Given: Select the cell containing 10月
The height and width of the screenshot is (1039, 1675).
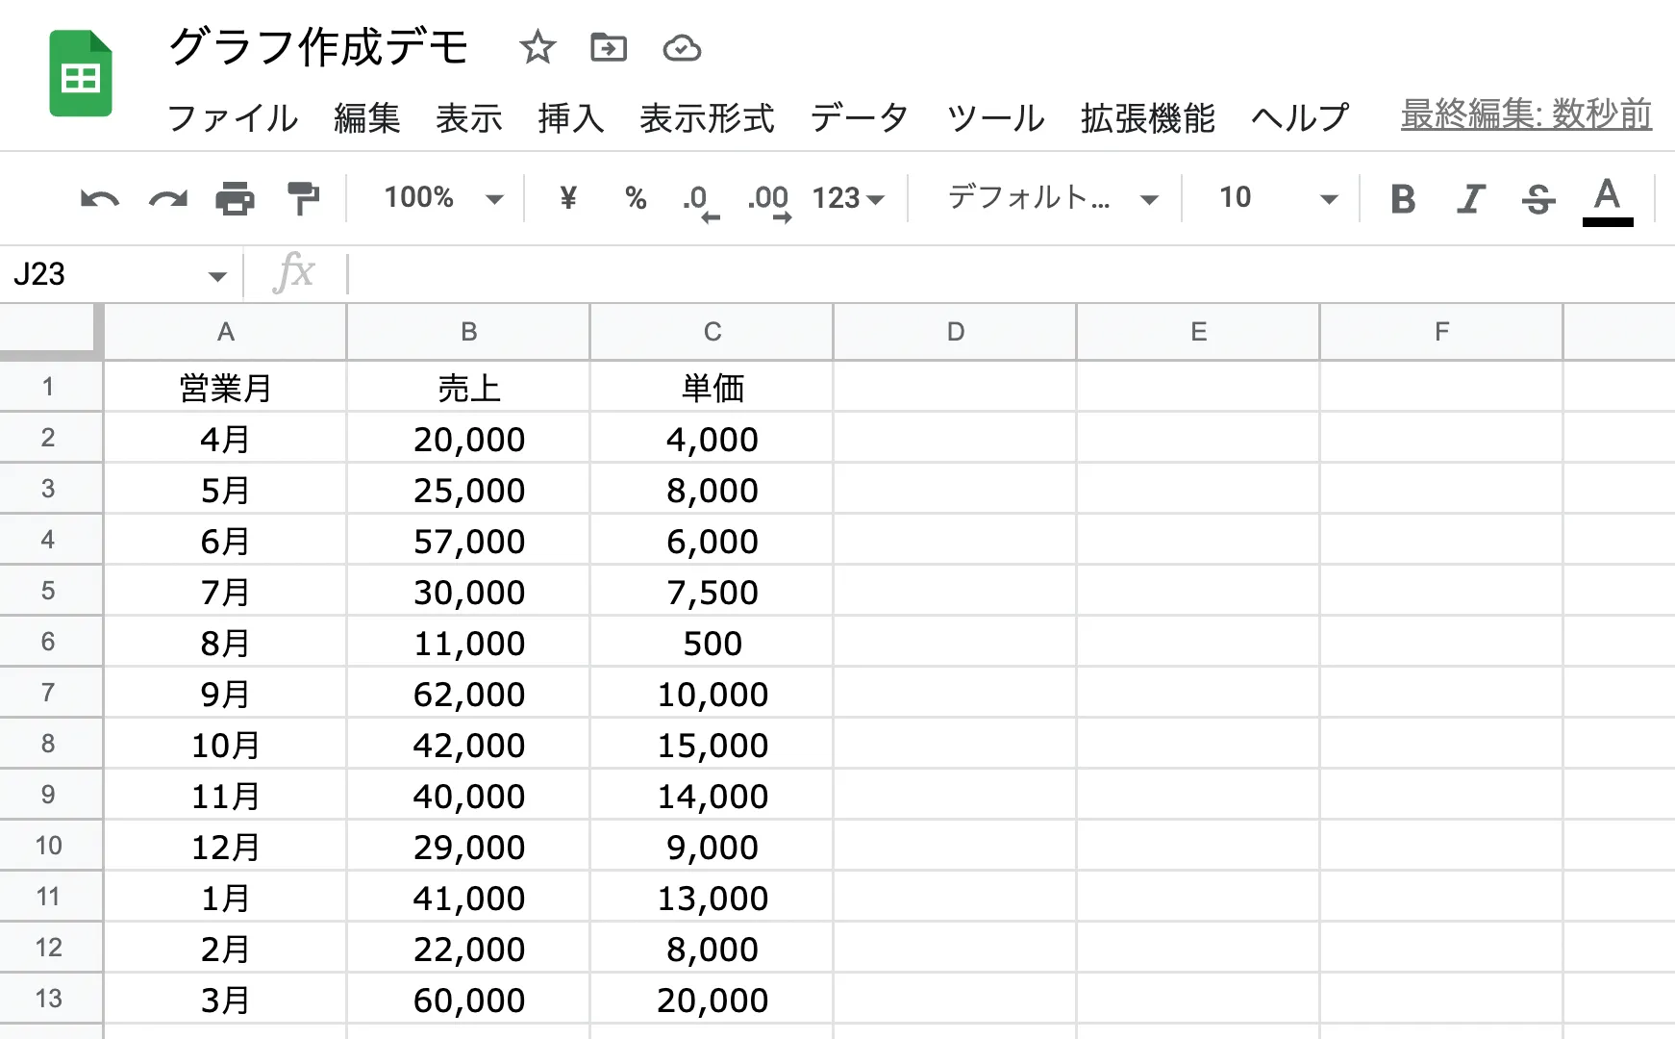Looking at the screenshot, I should coord(225,744).
